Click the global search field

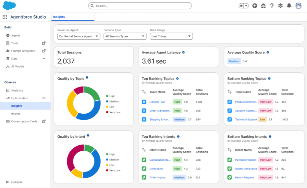(140, 6)
